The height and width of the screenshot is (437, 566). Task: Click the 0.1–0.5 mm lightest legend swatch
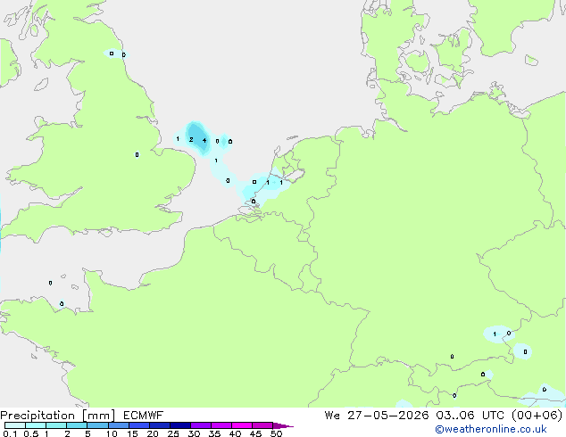(x=15, y=425)
